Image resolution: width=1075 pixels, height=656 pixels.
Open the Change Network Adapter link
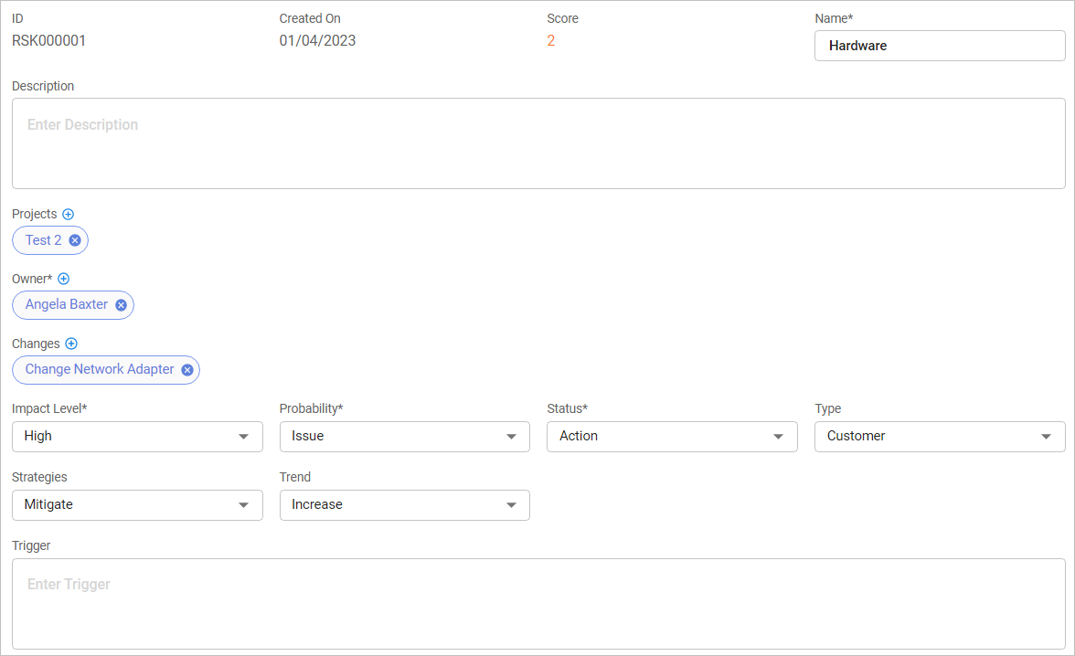coord(100,369)
